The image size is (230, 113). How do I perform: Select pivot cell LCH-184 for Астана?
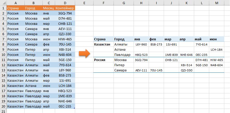tap(217, 50)
